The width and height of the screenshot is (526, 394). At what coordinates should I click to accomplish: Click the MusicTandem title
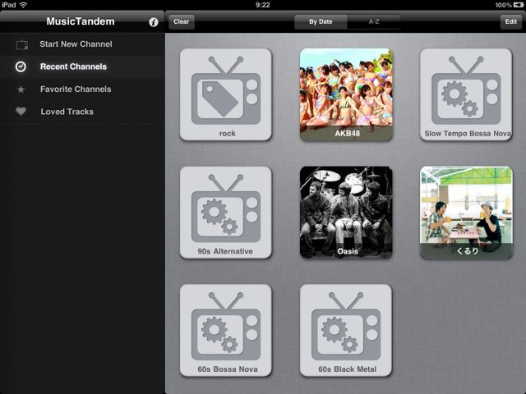click(x=81, y=21)
